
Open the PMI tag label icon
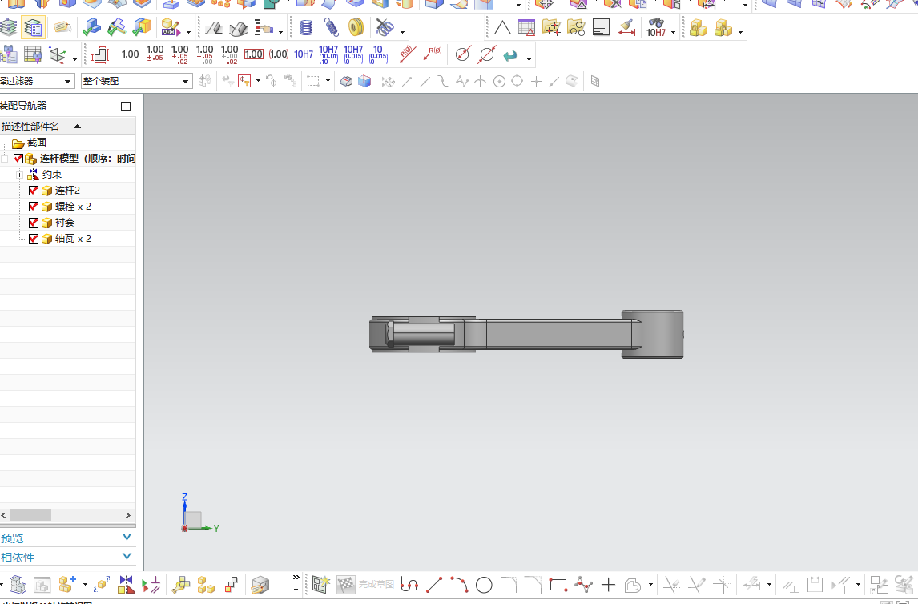tap(62, 27)
